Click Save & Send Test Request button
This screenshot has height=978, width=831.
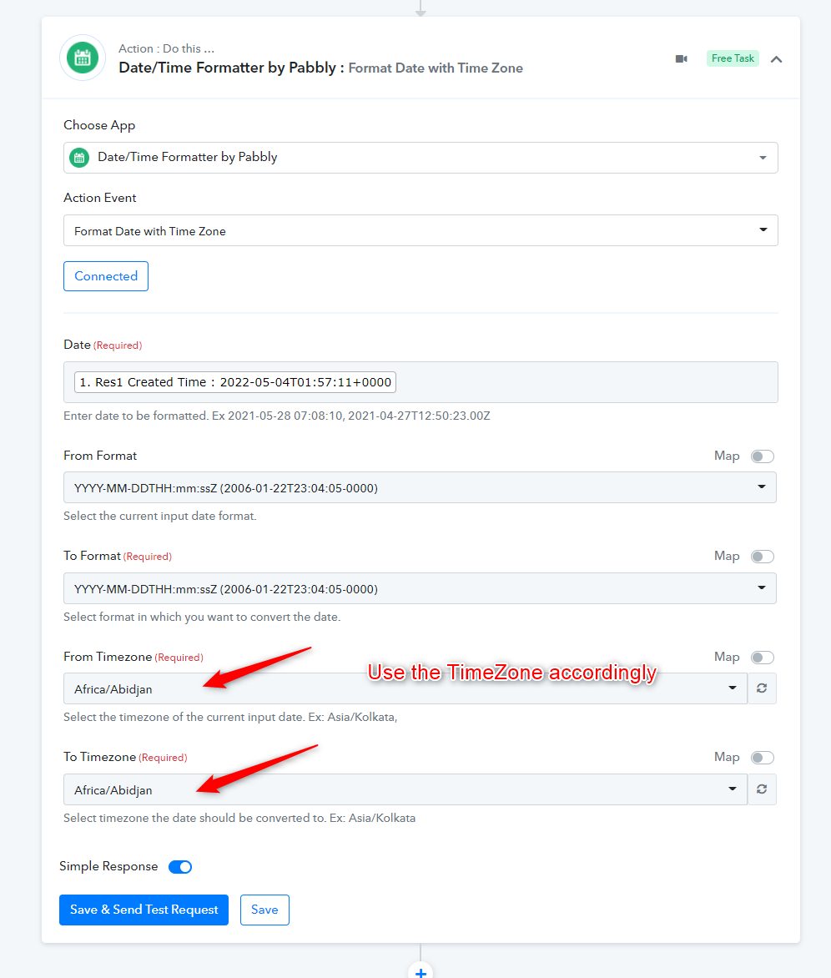coord(144,910)
